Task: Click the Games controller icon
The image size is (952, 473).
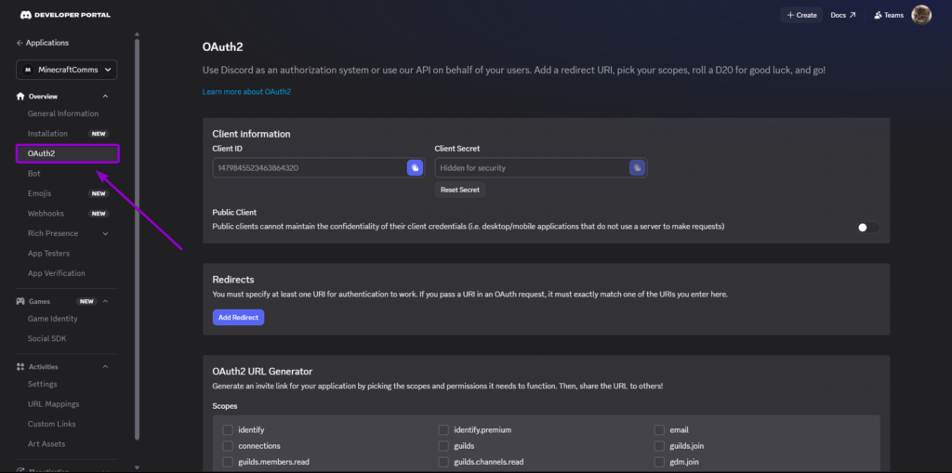Action: [x=20, y=301]
